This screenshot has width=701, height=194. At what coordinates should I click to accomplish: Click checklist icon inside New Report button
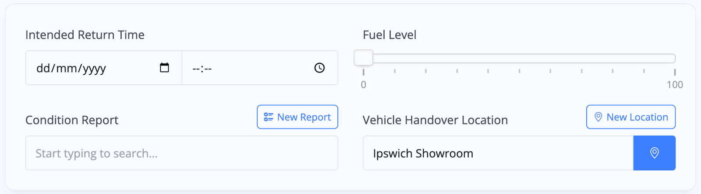269,117
